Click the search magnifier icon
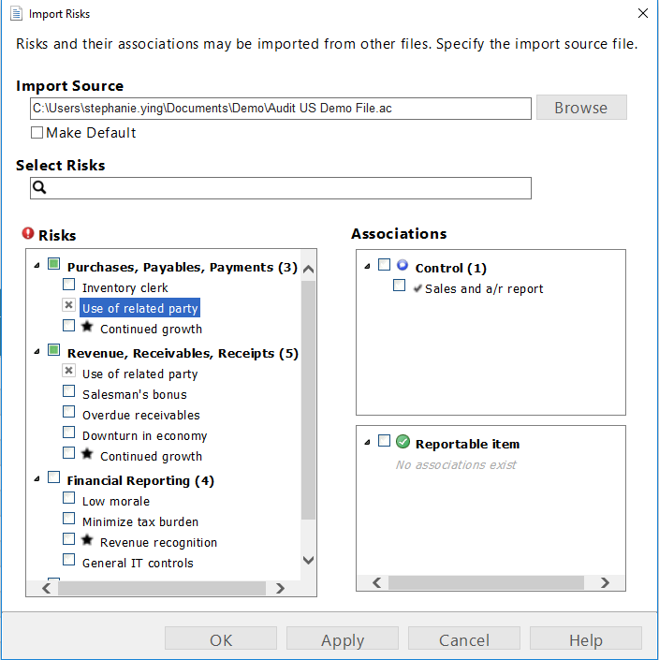The width and height of the screenshot is (659, 660). (39, 188)
